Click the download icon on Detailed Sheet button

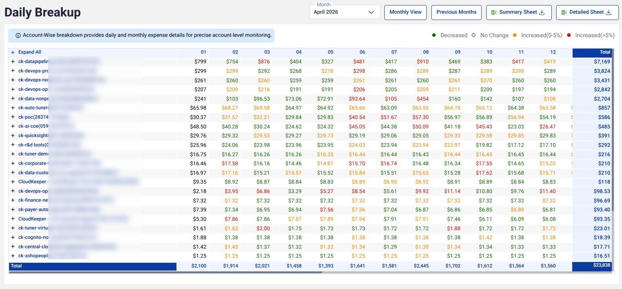(x=609, y=13)
